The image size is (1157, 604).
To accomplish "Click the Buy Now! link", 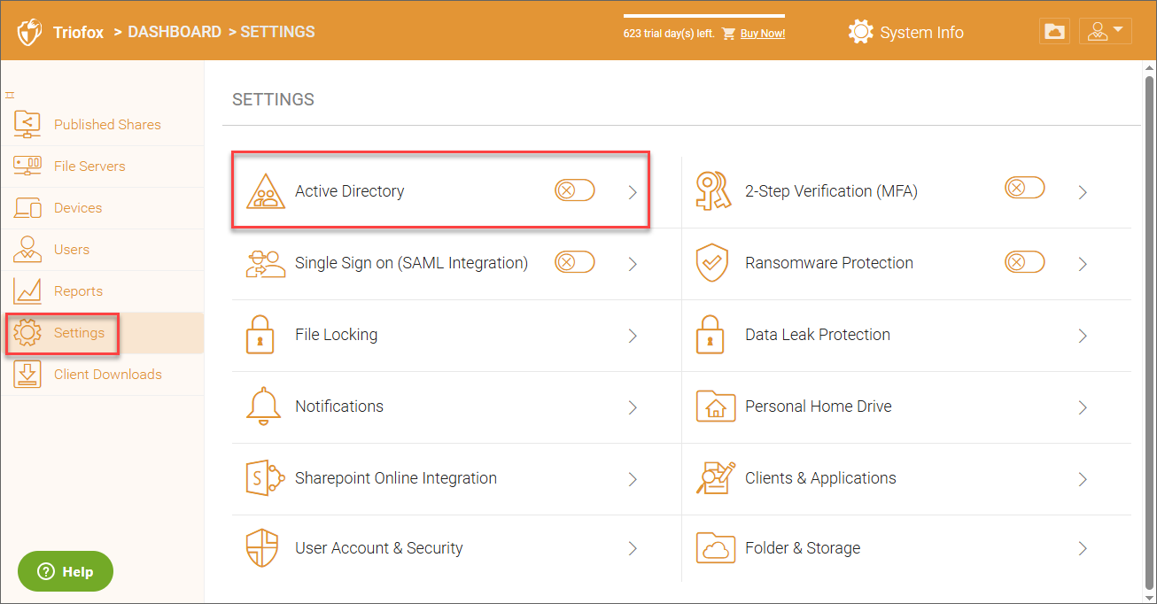I will (x=763, y=34).
